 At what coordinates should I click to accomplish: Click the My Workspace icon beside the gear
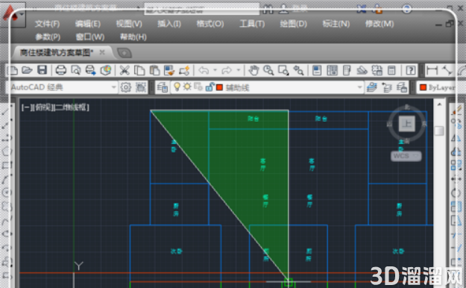[x=141, y=87]
